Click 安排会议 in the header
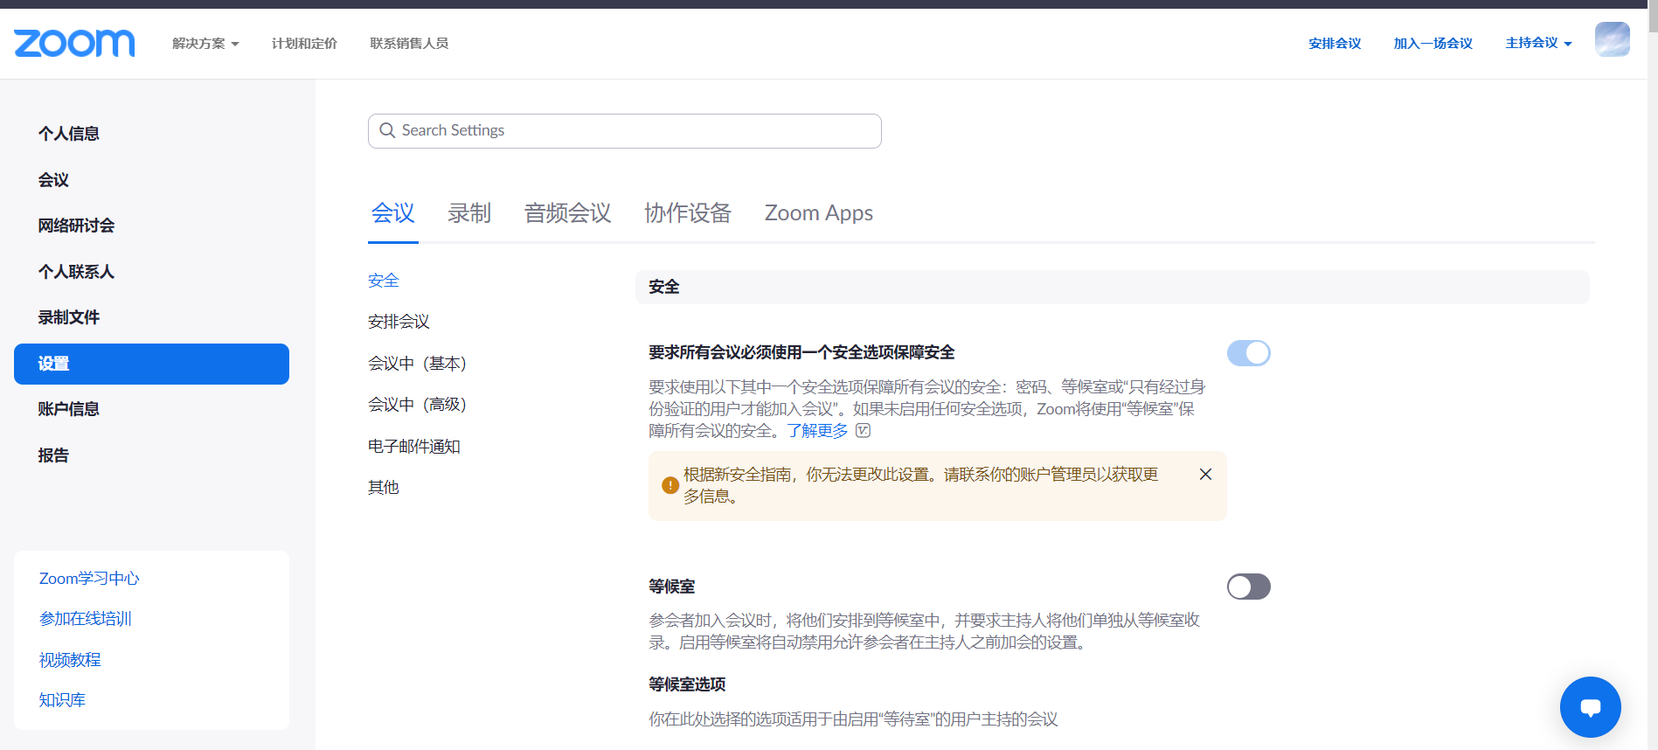 tap(1335, 43)
